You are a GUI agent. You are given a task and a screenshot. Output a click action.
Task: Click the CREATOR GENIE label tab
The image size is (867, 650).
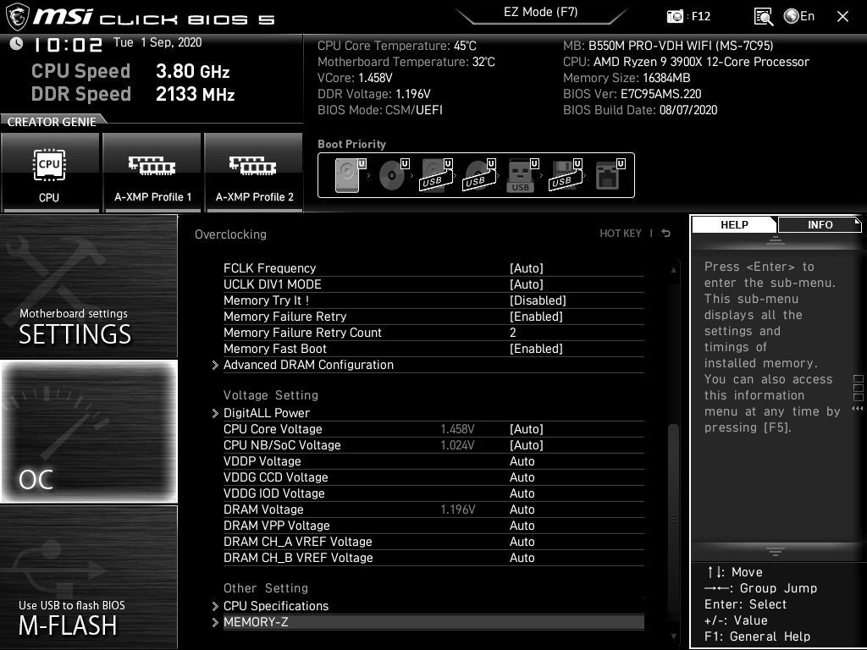point(52,122)
